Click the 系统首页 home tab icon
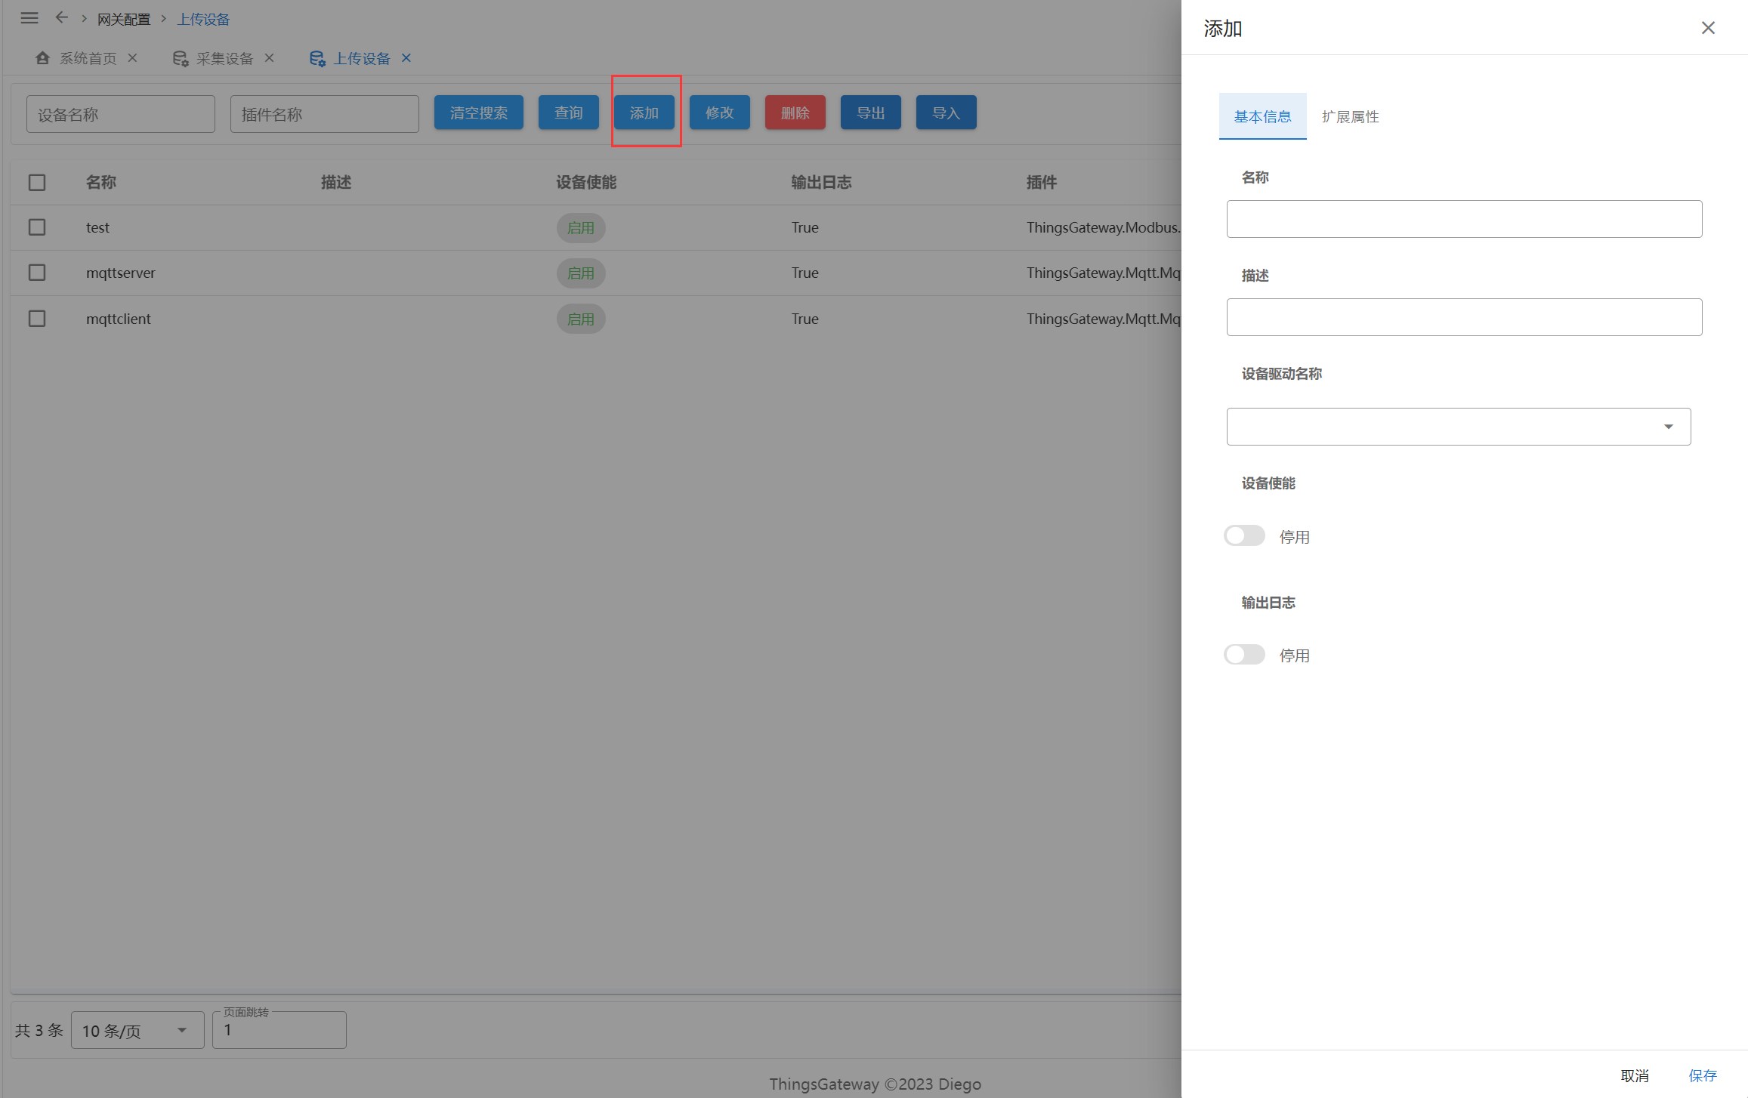The image size is (1748, 1098). tap(42, 58)
